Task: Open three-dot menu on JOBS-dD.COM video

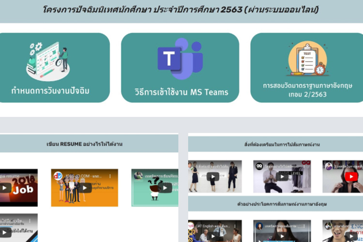Action: (110, 176)
